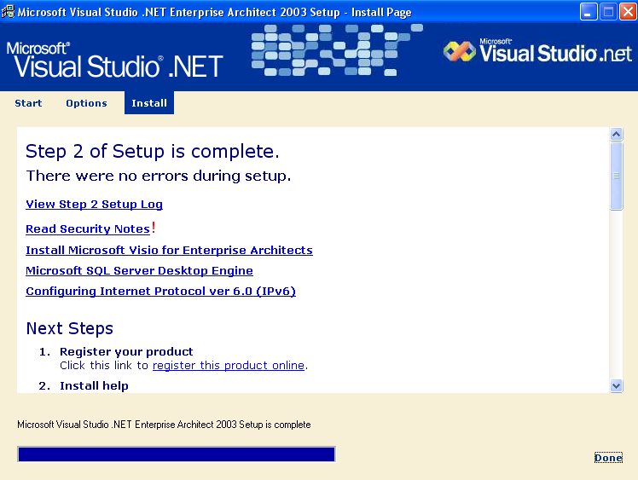The width and height of the screenshot is (638, 480).
Task: Select the Install tab
Action: coord(149,102)
